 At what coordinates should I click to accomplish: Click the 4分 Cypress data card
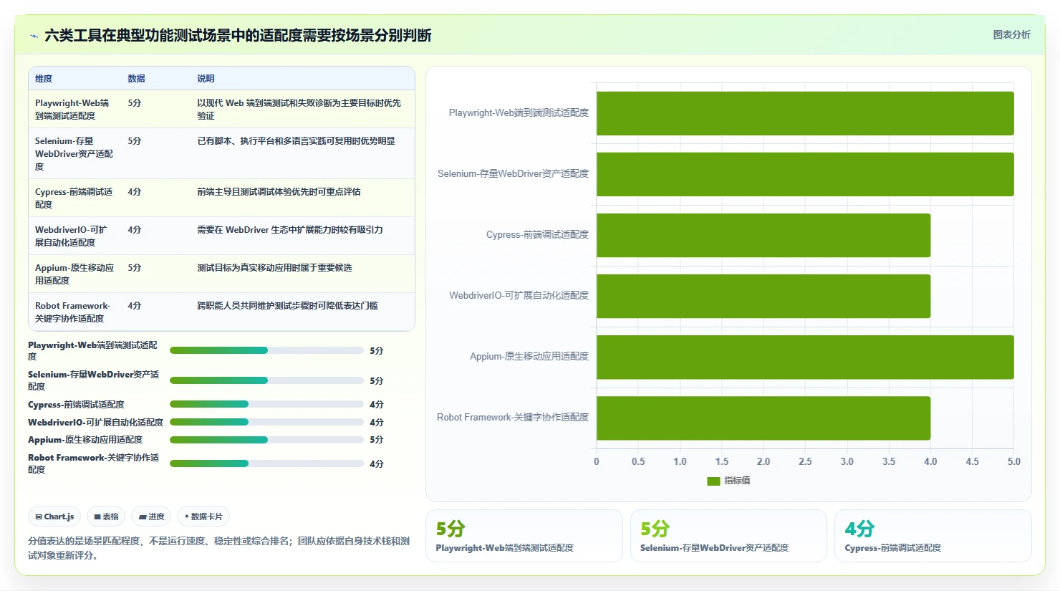tap(933, 536)
